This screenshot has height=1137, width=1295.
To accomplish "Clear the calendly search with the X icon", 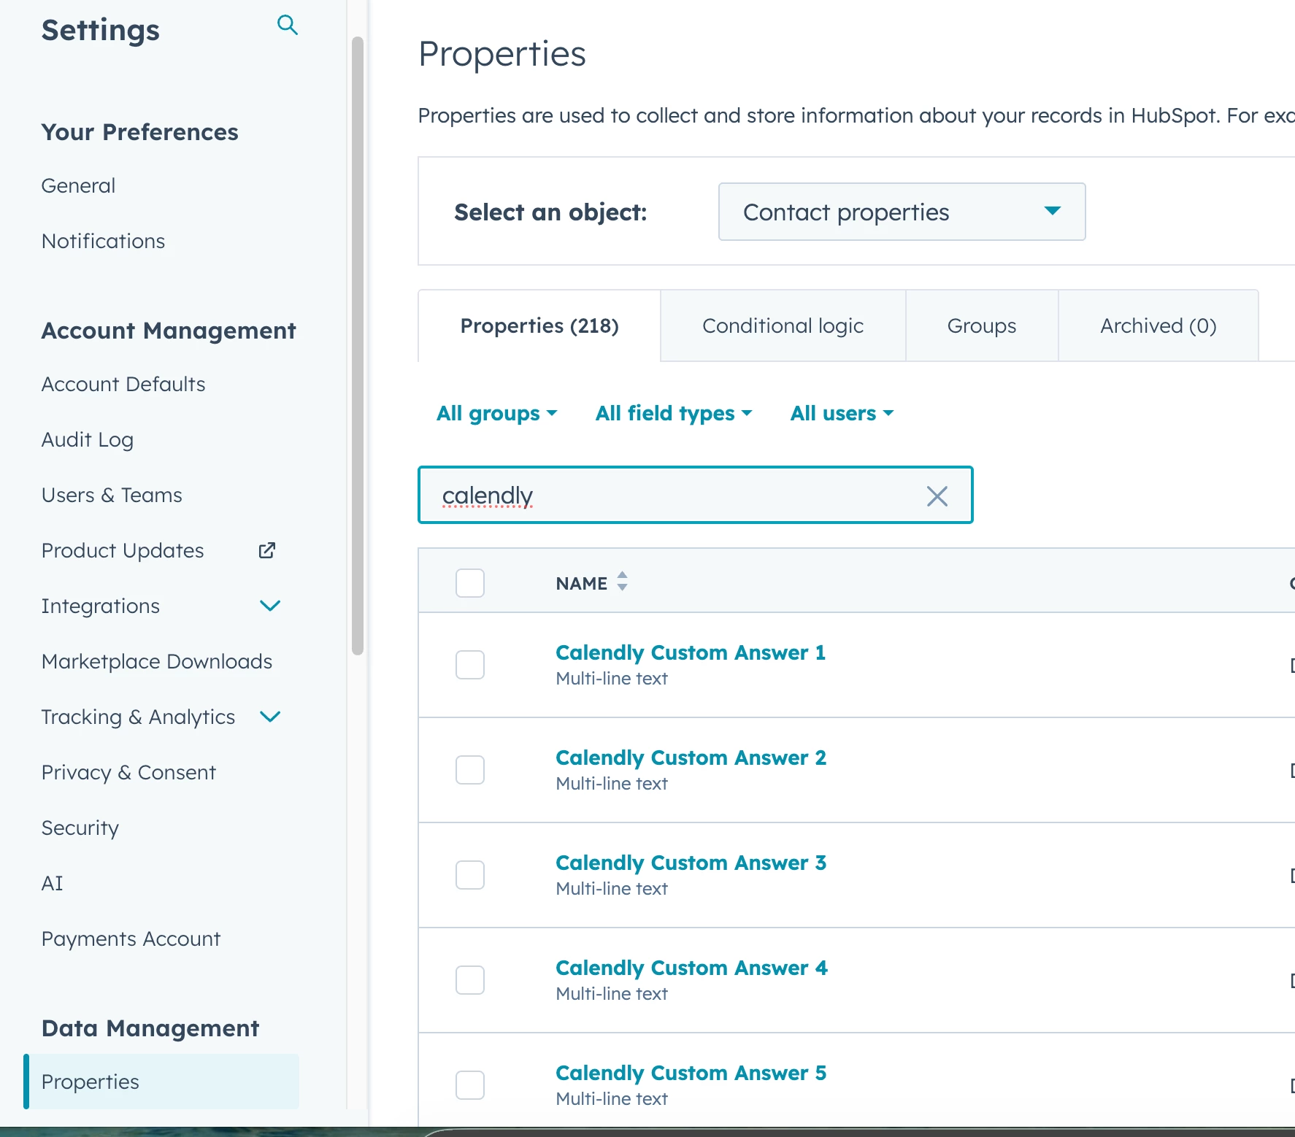I will (937, 496).
